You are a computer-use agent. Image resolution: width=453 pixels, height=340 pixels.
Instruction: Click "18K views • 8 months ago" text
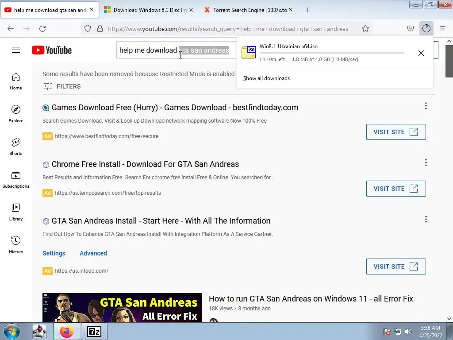click(x=240, y=309)
